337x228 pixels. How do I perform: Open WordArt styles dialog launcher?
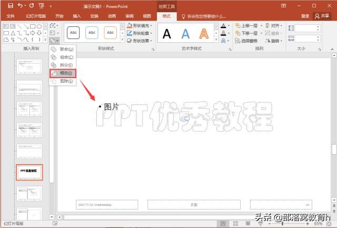(x=230, y=50)
